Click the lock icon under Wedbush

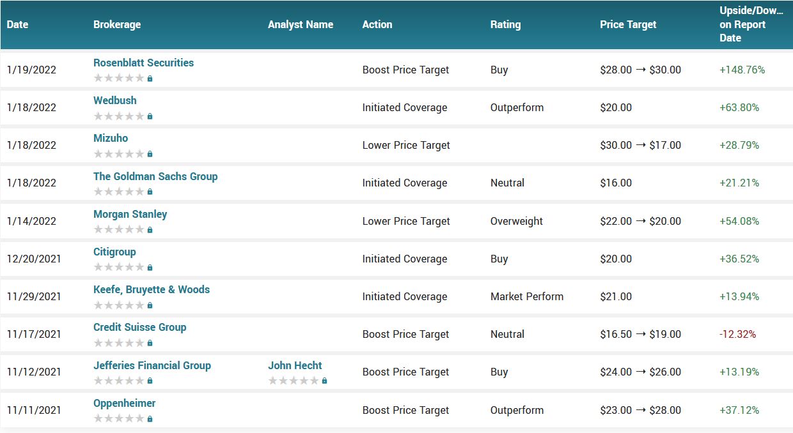(150, 116)
